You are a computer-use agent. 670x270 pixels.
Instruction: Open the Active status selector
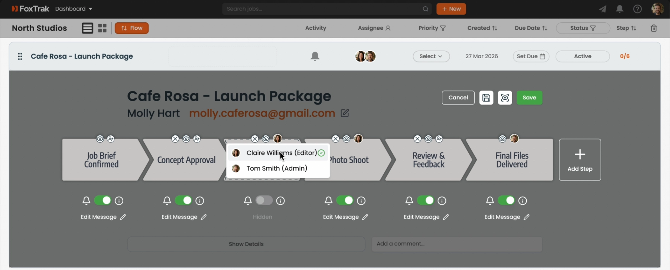583,56
